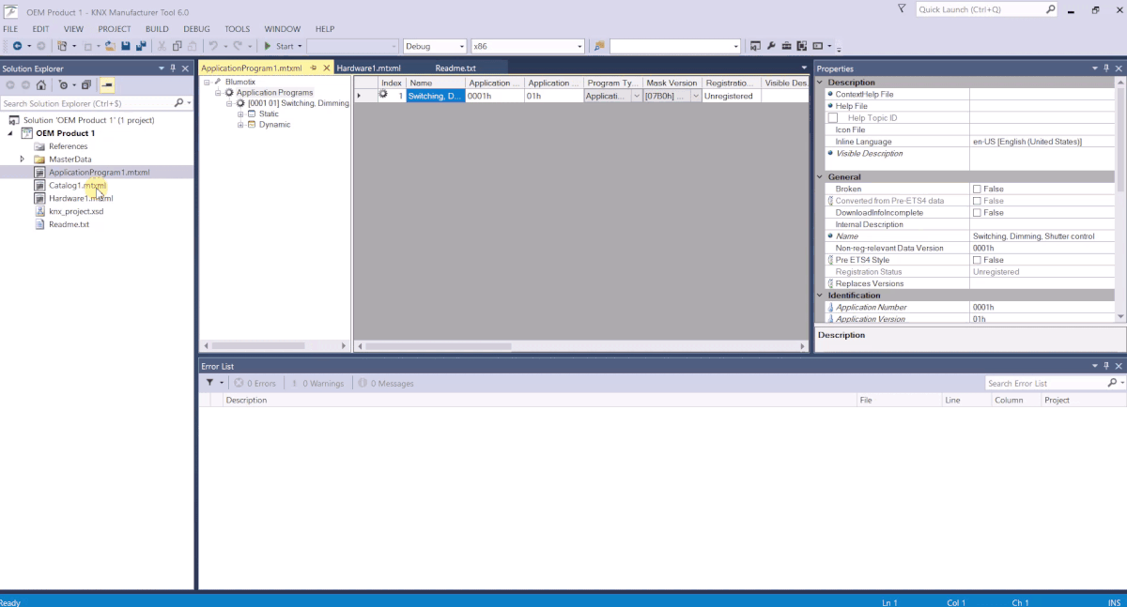Click the Copy toolbar icon

tap(178, 46)
